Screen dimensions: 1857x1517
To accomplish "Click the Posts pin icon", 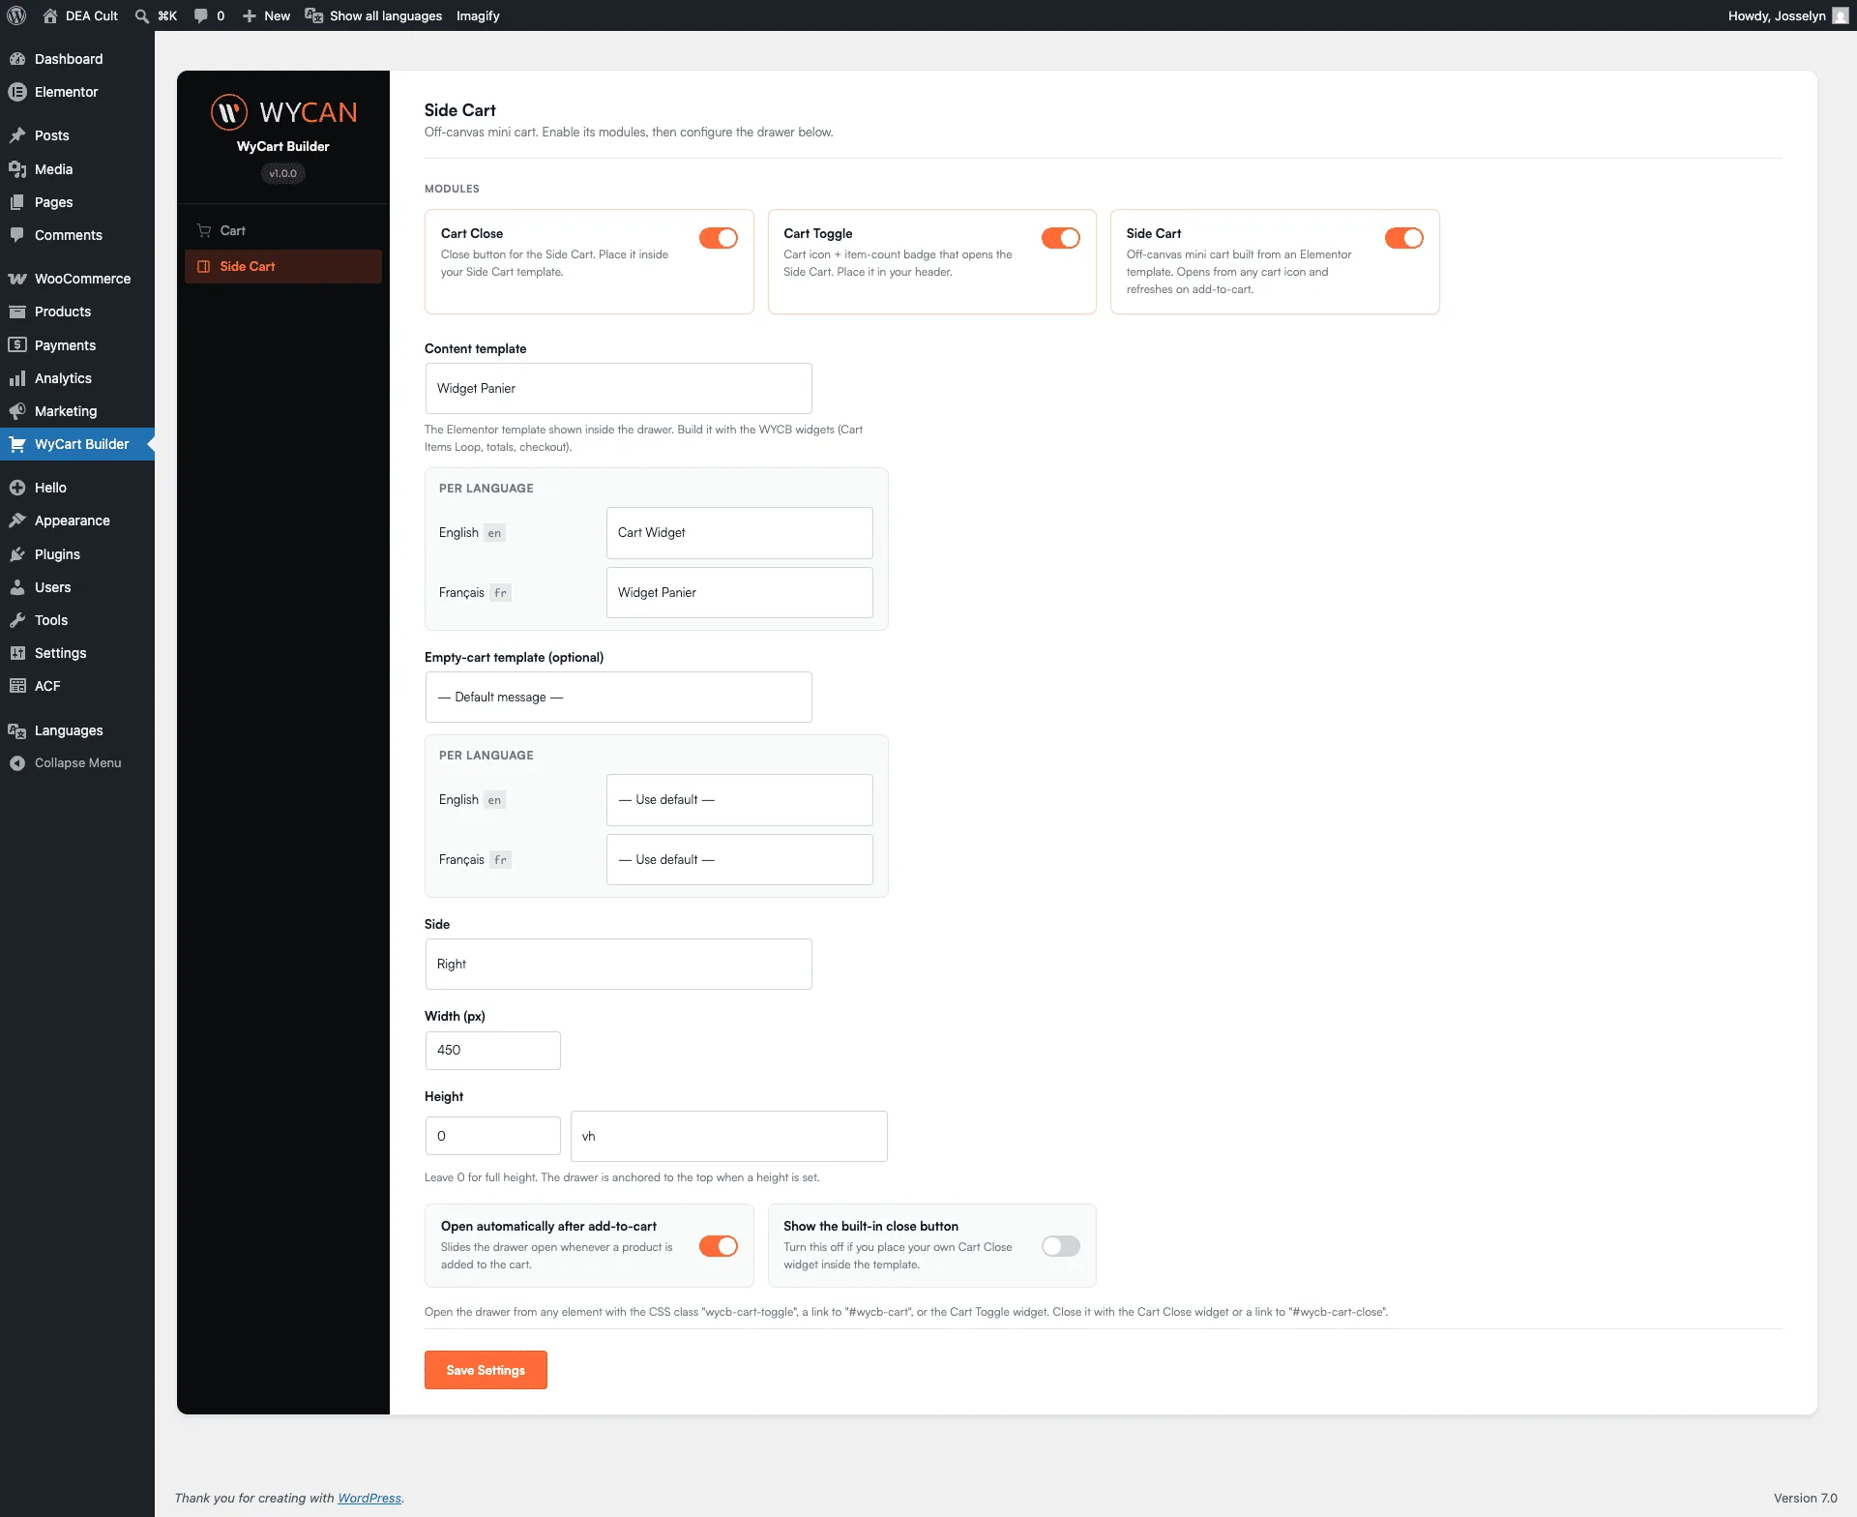I will coord(17,135).
